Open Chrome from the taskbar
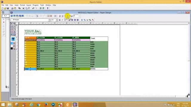 coord(38,104)
